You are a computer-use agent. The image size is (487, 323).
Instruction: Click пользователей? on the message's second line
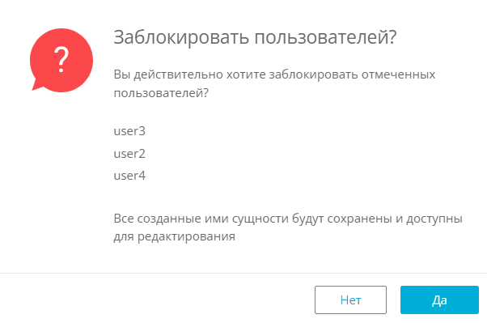click(x=161, y=93)
